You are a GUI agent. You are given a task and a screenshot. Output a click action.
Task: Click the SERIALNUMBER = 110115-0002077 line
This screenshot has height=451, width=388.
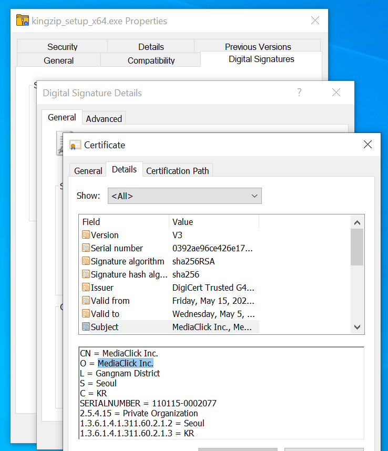(148, 403)
